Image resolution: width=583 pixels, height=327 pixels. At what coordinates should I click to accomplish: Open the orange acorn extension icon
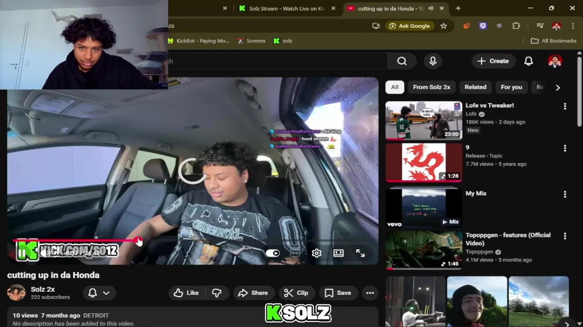(x=466, y=26)
